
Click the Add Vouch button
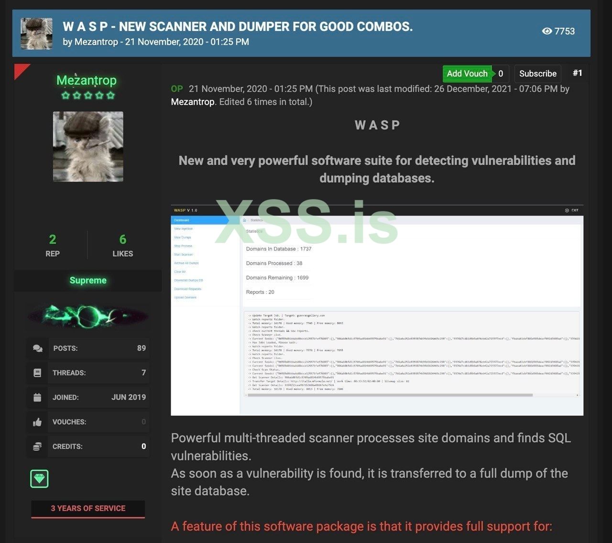(x=467, y=74)
